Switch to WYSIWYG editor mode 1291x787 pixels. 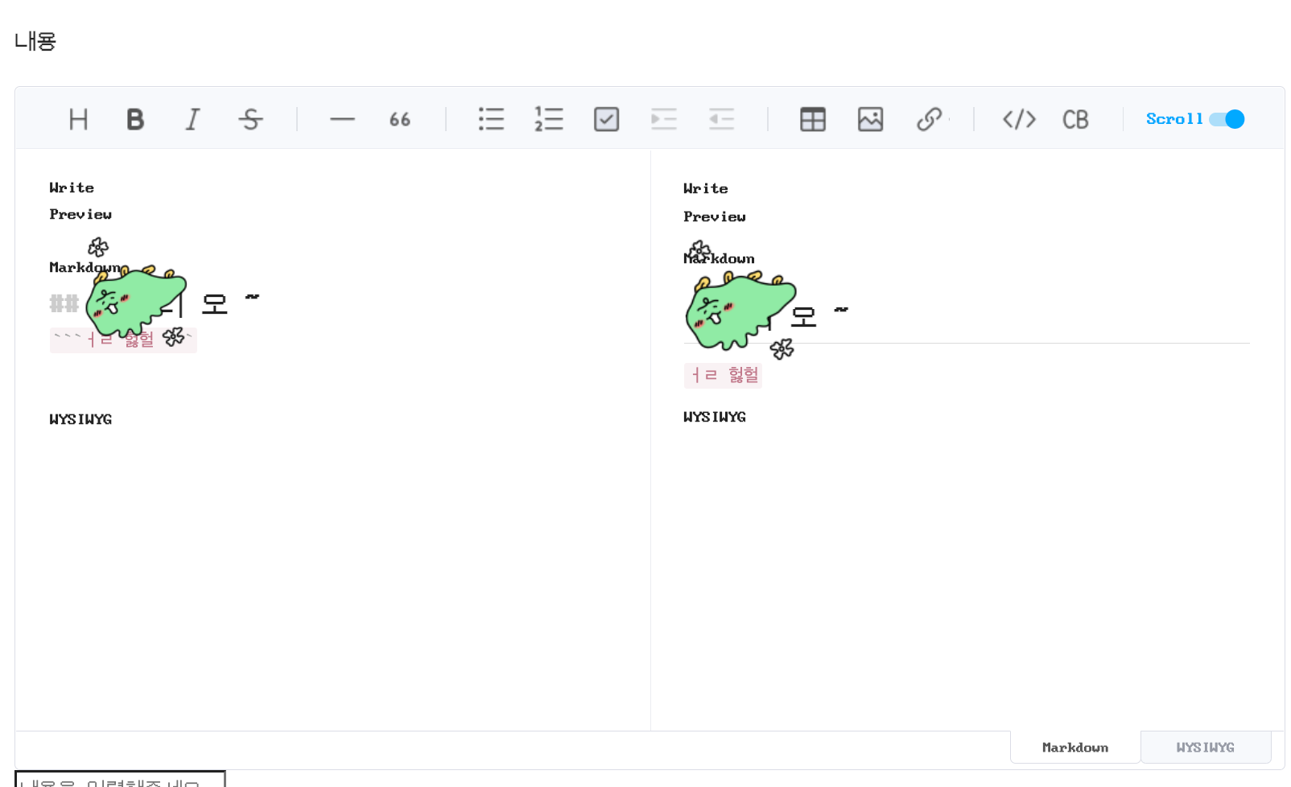1205,748
